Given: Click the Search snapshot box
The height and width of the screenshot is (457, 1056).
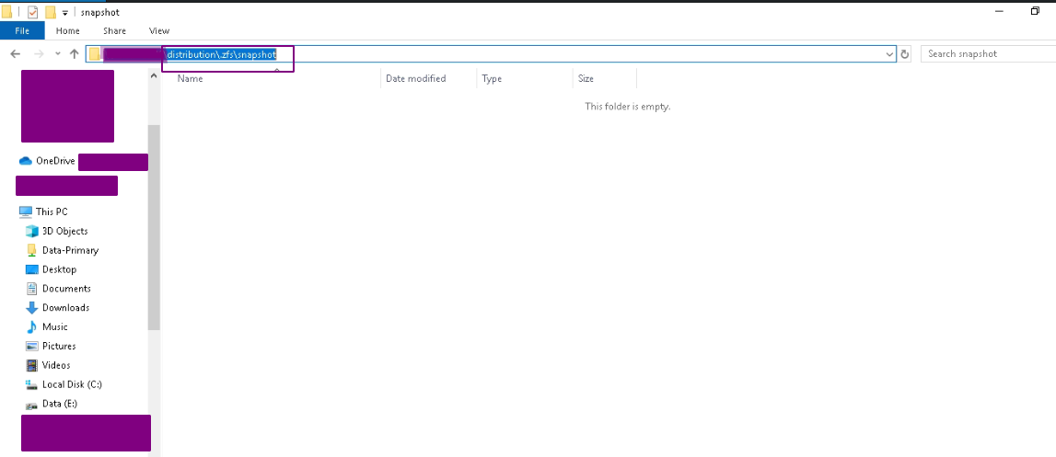Looking at the screenshot, I should pyautogui.click(x=989, y=54).
